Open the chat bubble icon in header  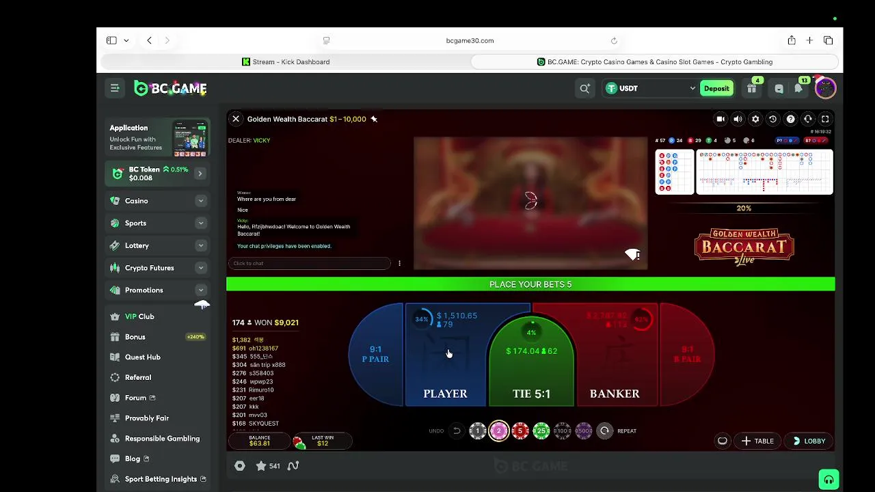pos(779,88)
